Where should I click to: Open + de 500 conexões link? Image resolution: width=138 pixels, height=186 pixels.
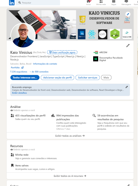(x=39, y=71)
